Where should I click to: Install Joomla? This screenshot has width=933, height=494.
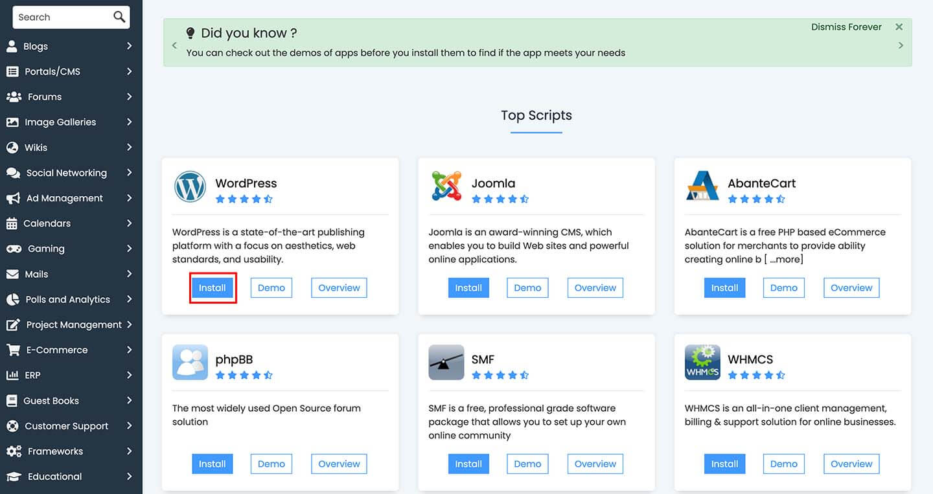click(468, 288)
